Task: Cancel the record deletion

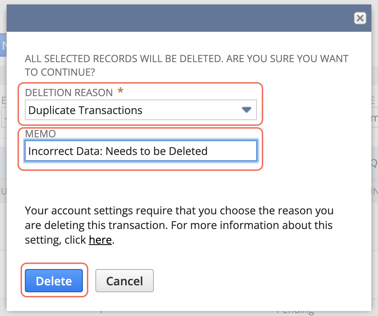Action: (124, 281)
